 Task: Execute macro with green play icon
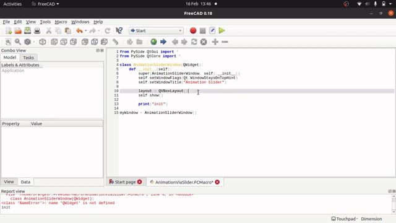[x=222, y=30]
